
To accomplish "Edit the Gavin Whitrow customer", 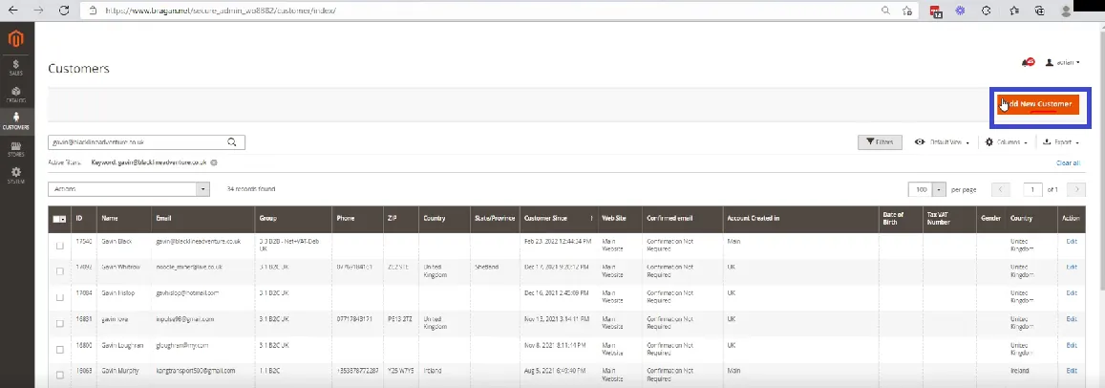I will 1072,268.
